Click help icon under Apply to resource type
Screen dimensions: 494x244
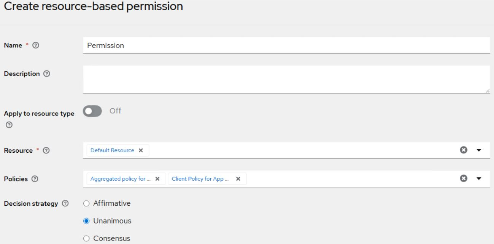(x=9, y=125)
